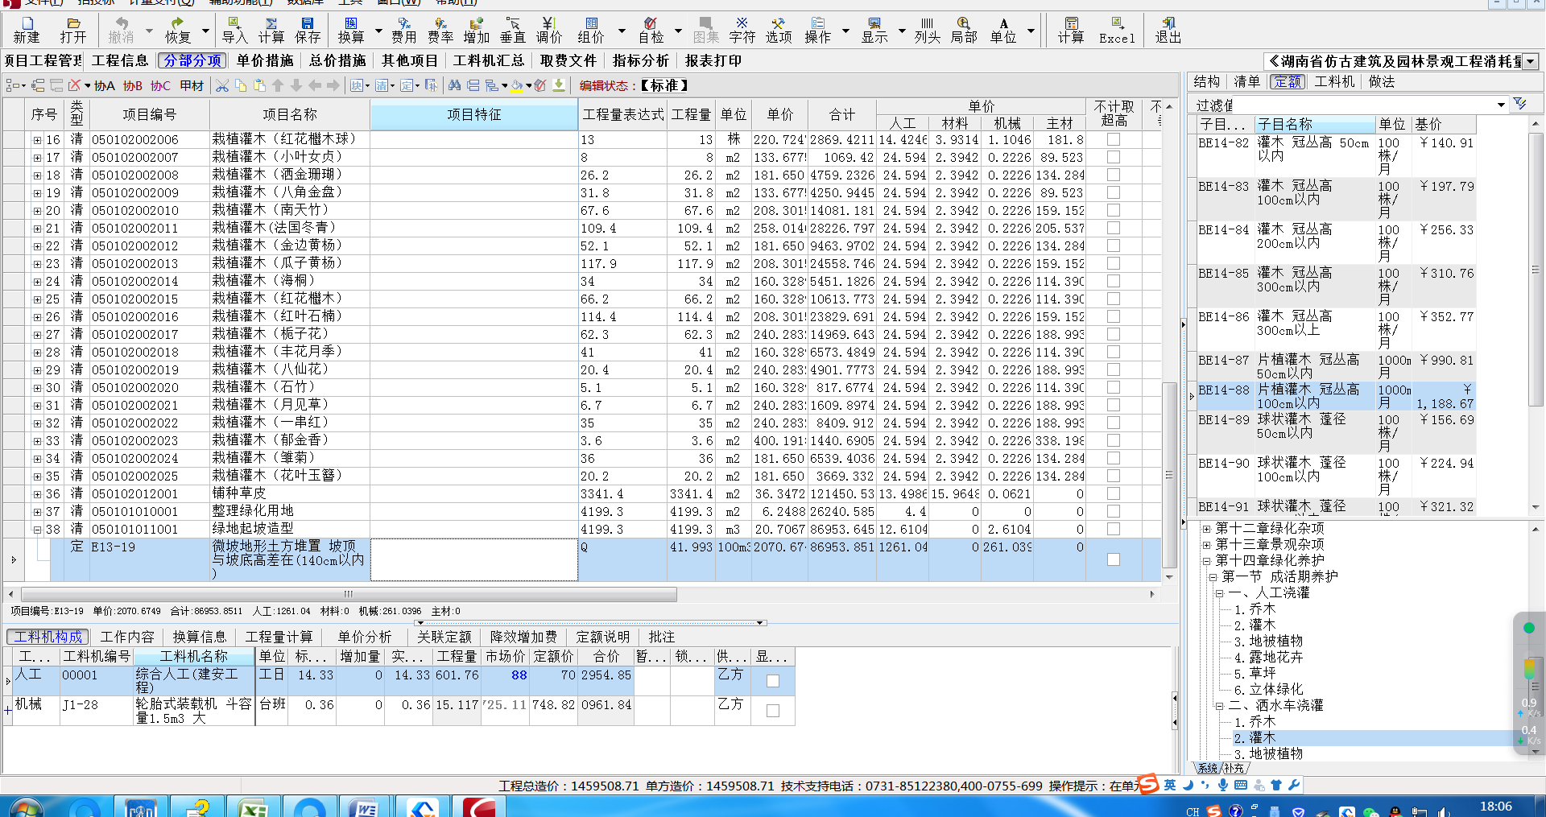The image size is (1546, 817).
Task: Expand 第十二章绿化杂项 tree node
Action: tap(1206, 529)
